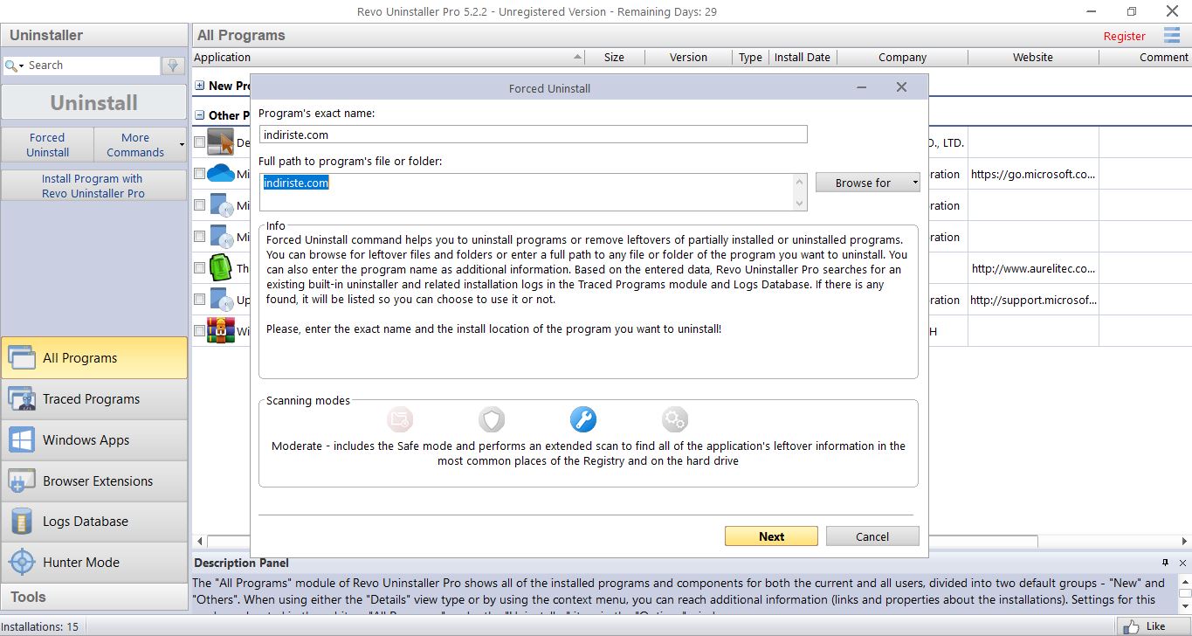Viewport: 1192px width, 636px height.
Task: Click the aurelitec website cell
Action: [1033, 268]
